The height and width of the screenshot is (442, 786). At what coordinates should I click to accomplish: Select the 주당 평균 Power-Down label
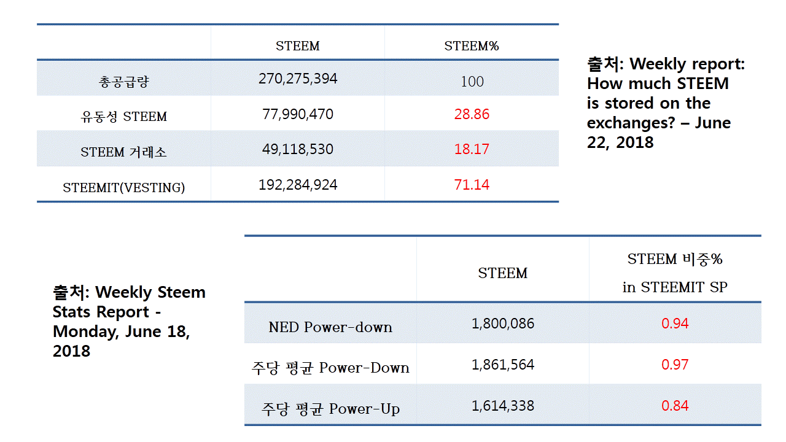tap(330, 368)
